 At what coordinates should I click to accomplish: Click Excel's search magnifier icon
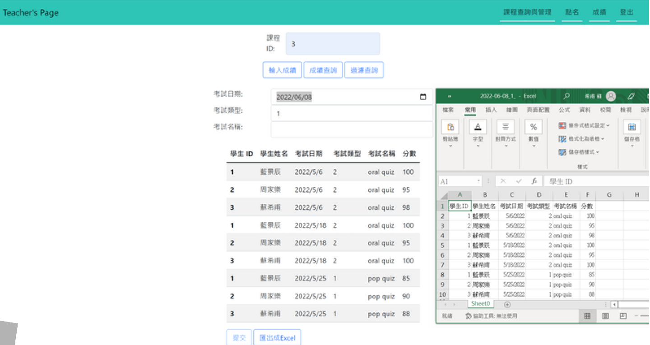point(566,96)
